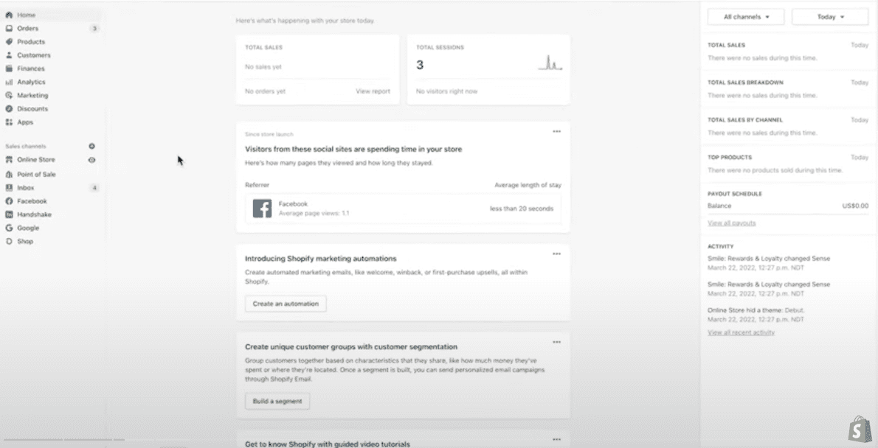Open Marketing from the sidebar menu
Image resolution: width=878 pixels, height=448 pixels.
pos(32,95)
